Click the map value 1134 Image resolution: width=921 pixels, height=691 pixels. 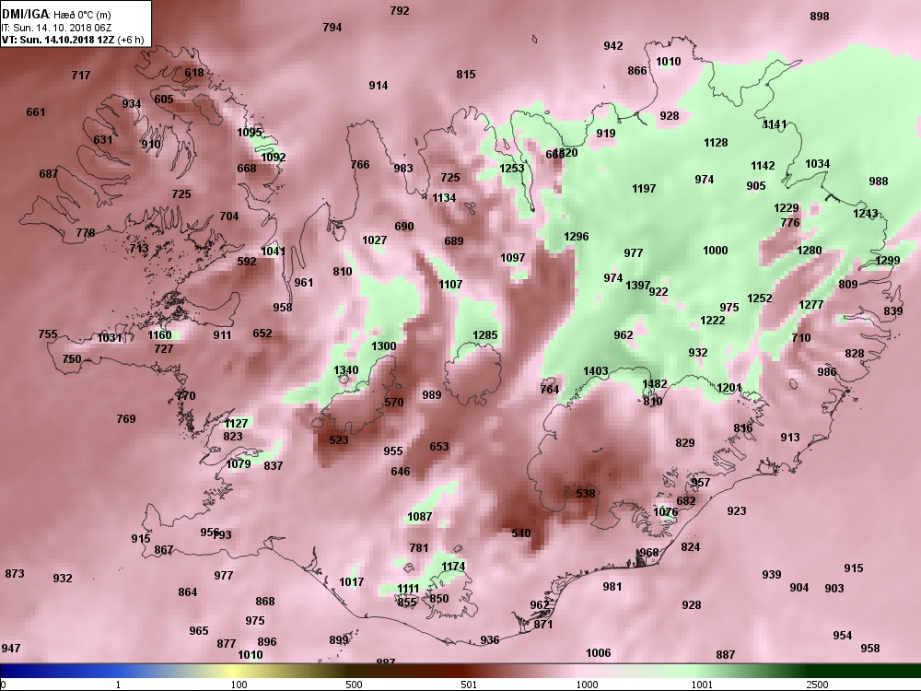click(x=444, y=198)
